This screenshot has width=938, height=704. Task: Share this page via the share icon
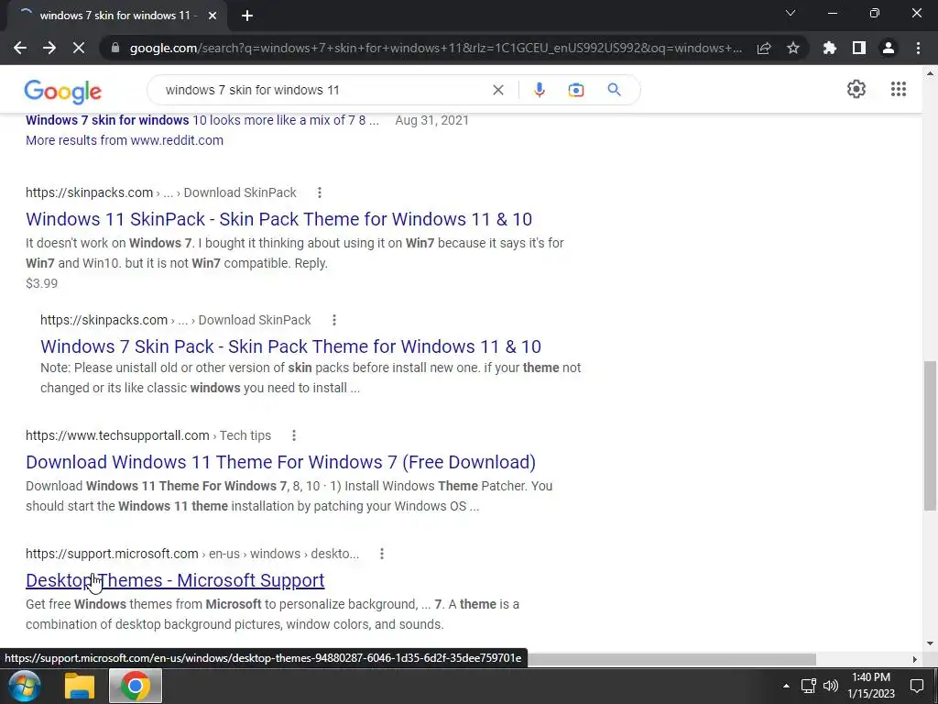pyautogui.click(x=764, y=48)
